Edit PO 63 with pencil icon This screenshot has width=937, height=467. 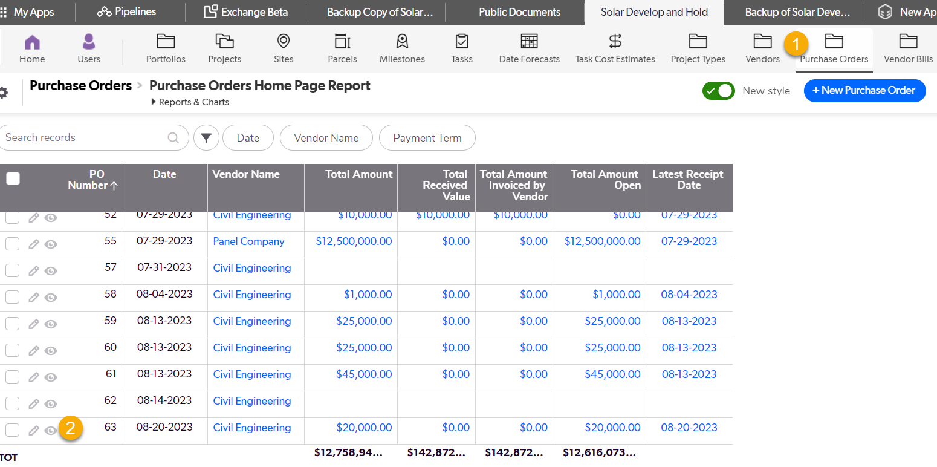click(x=34, y=430)
